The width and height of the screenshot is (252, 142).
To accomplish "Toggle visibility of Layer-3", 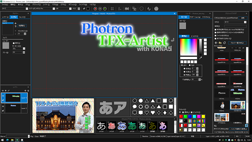I will (3, 96).
